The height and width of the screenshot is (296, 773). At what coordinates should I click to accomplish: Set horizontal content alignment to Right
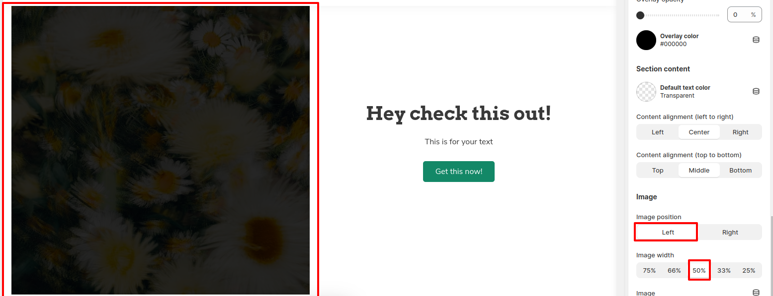(x=740, y=132)
